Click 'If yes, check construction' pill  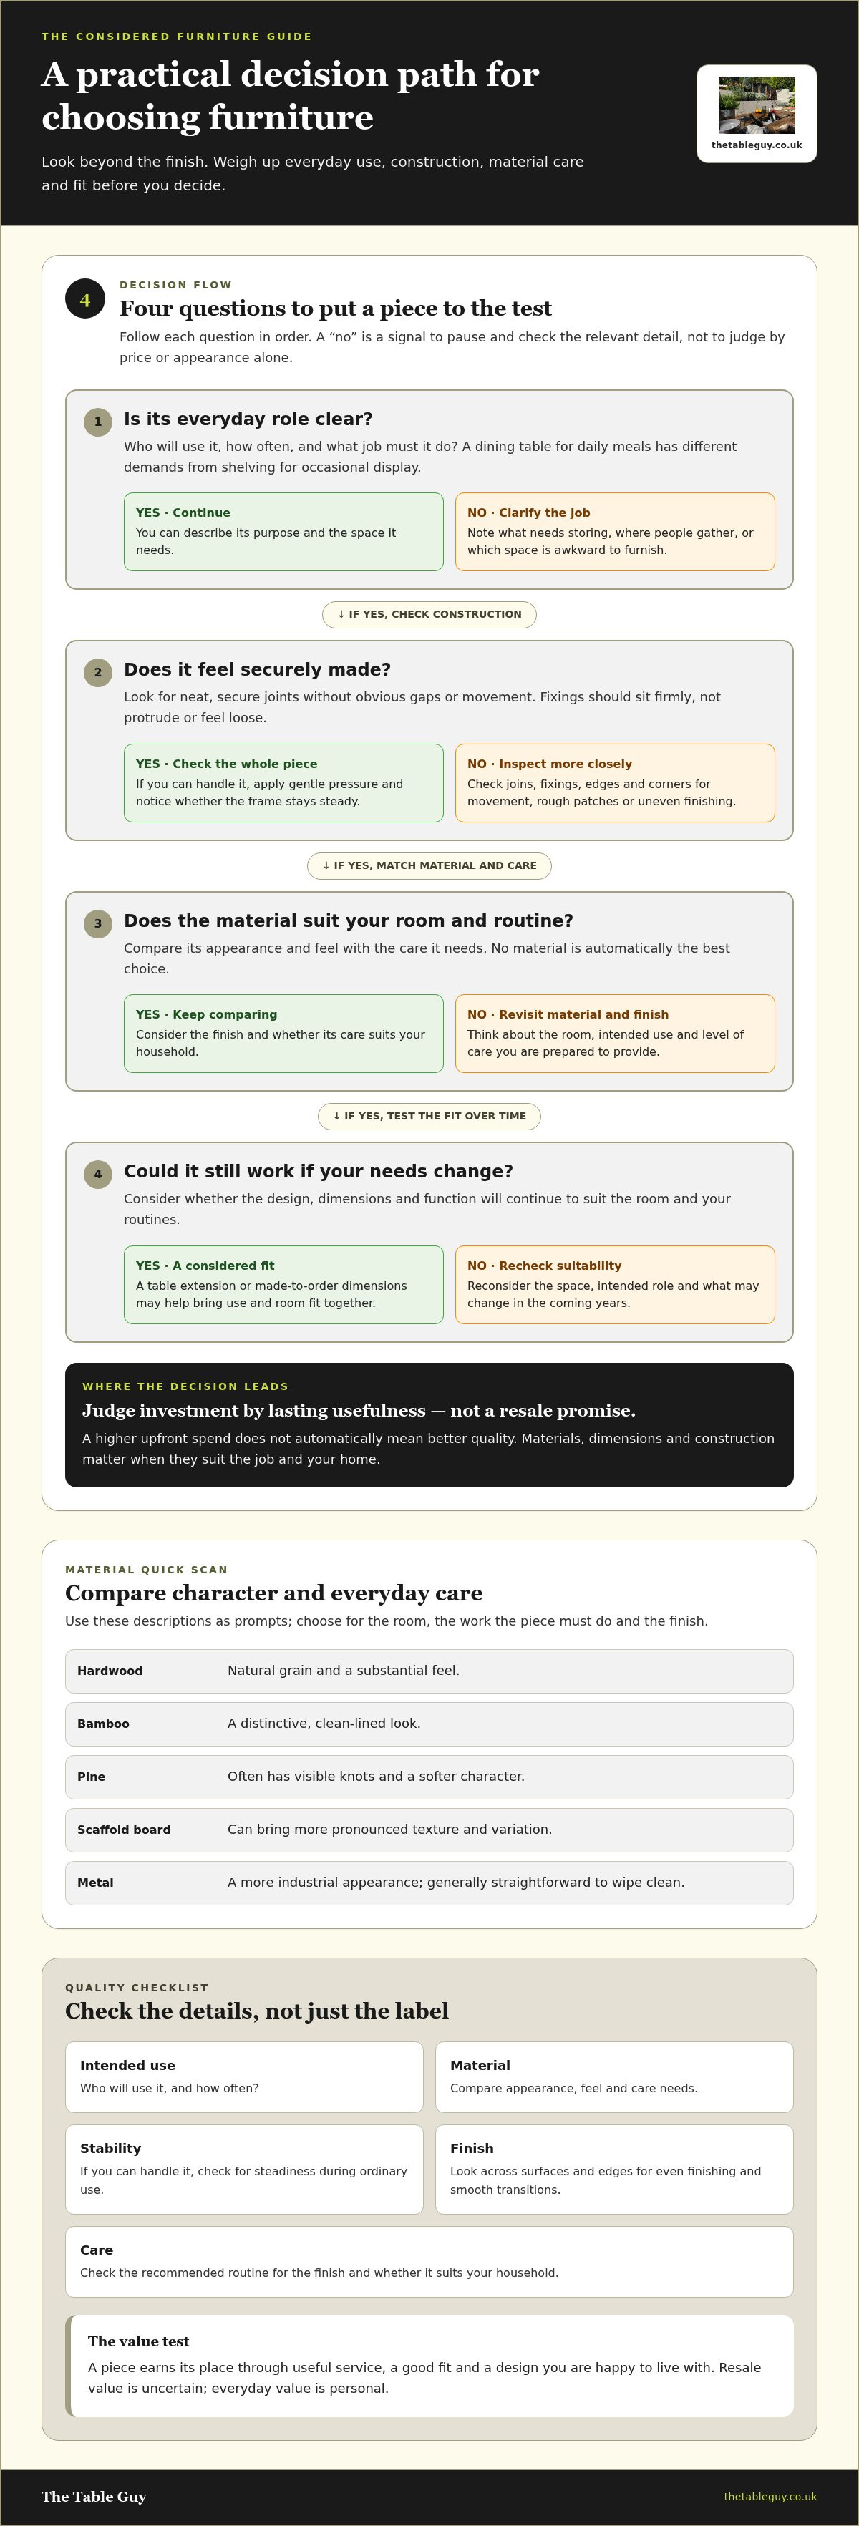(429, 615)
